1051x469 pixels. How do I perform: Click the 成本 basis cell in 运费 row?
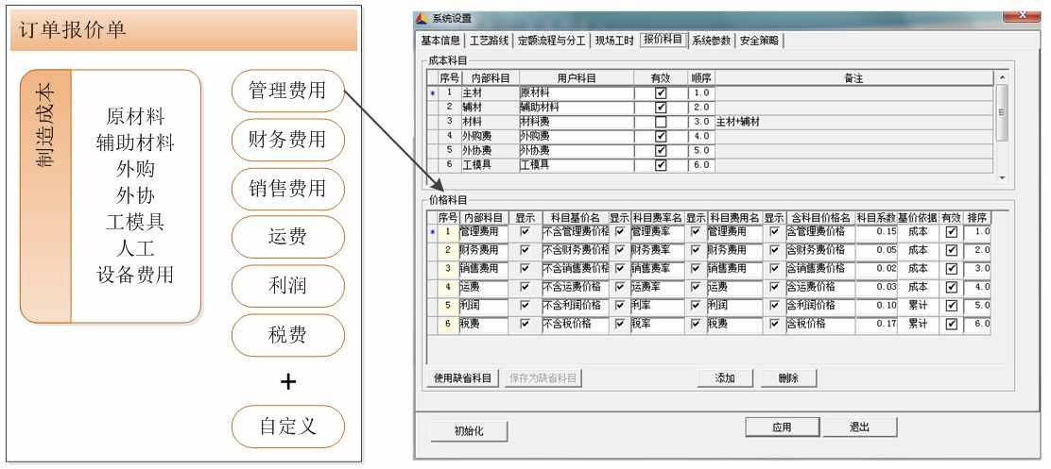pos(918,287)
